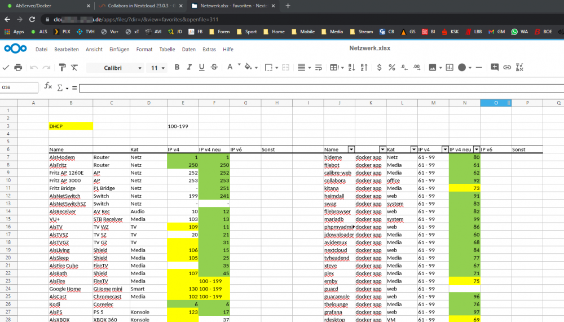Select column O header
The width and height of the screenshot is (564, 322).
(x=496, y=103)
